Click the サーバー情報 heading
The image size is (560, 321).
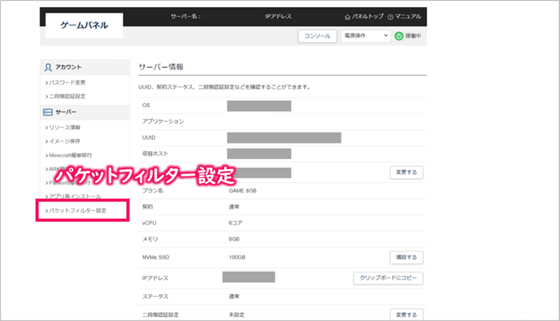[161, 67]
